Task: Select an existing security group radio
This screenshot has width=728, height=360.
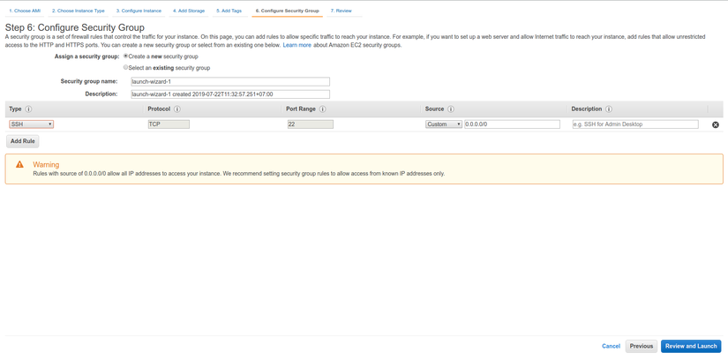Action: coord(125,67)
